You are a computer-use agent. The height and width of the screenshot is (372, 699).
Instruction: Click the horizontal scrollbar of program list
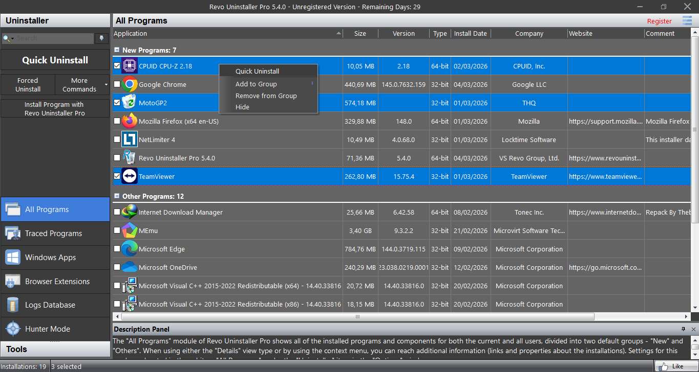tap(357, 317)
